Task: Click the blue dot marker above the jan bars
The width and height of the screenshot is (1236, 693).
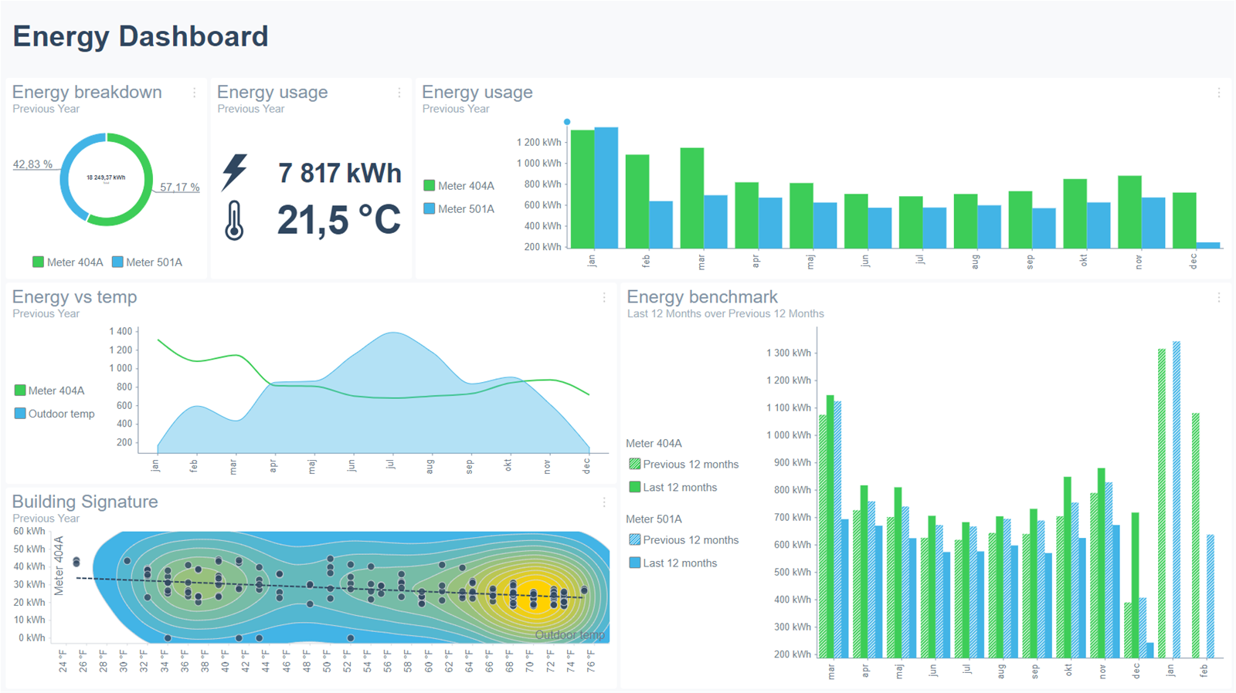Action: (x=567, y=122)
